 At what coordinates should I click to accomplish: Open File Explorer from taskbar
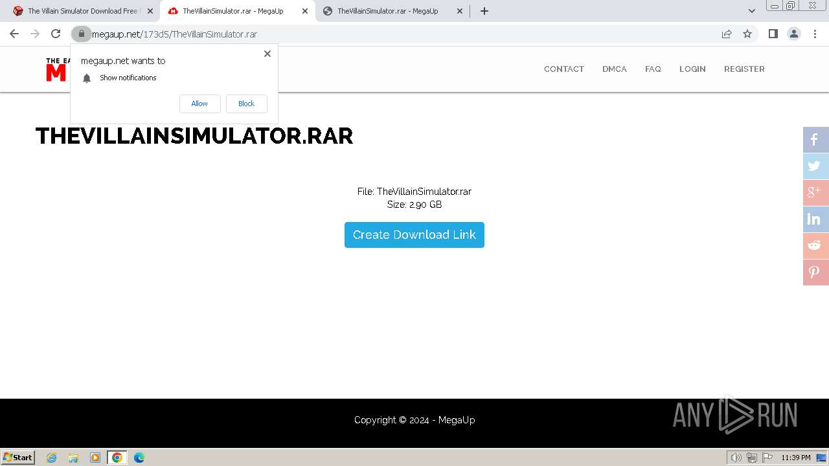coord(73,458)
